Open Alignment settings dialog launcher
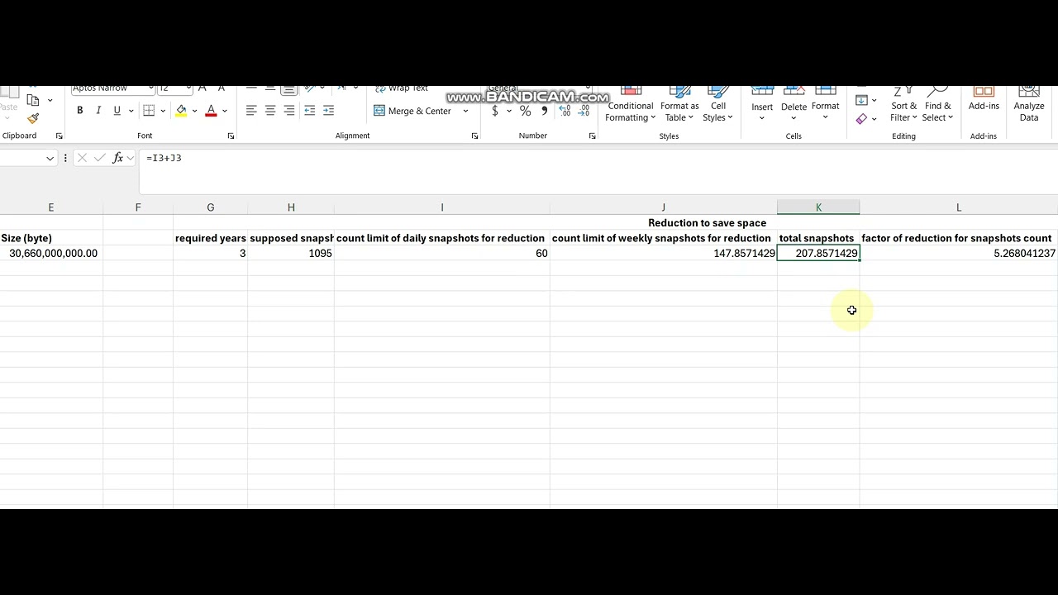The image size is (1058, 595). 474,136
